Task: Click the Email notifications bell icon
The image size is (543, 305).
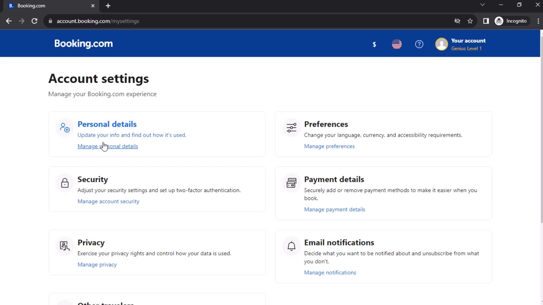Action: [x=291, y=246]
